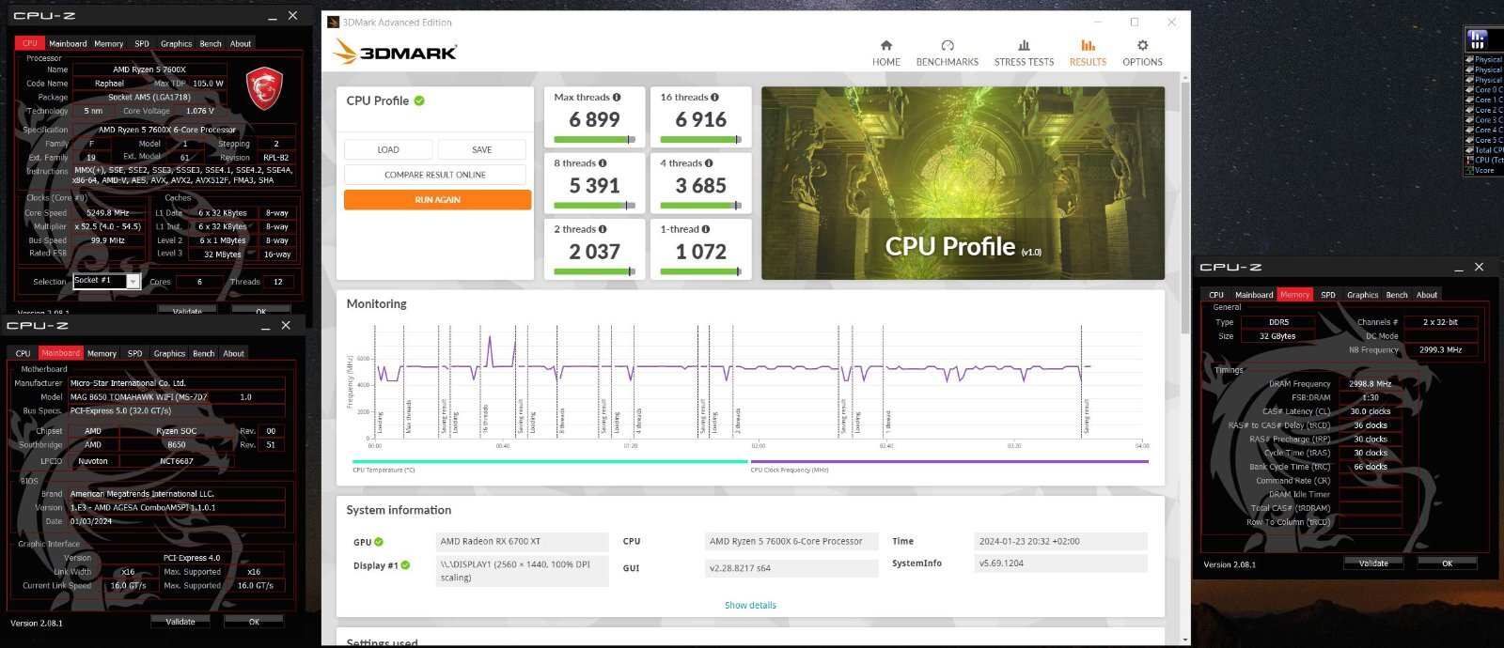Click COMPARE RESULT ONLINE button
This screenshot has height=648, width=1504.
pyautogui.click(x=435, y=175)
